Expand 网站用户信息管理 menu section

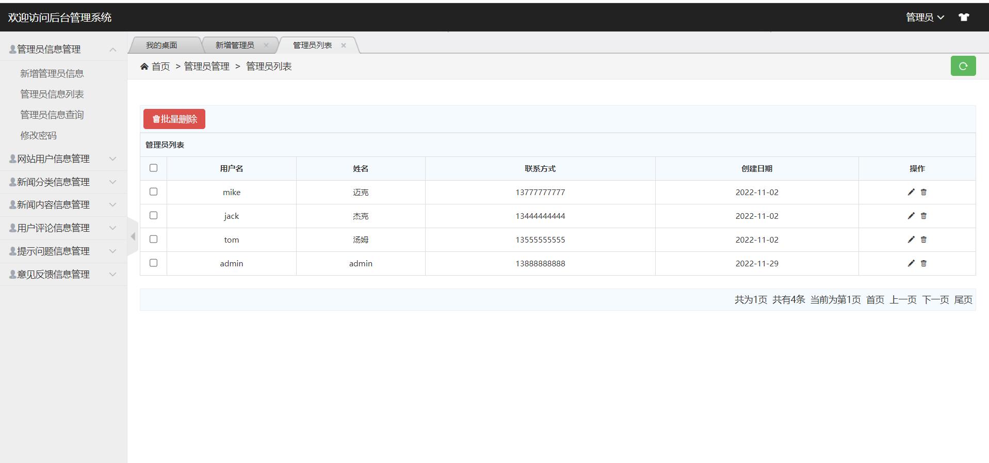point(63,158)
